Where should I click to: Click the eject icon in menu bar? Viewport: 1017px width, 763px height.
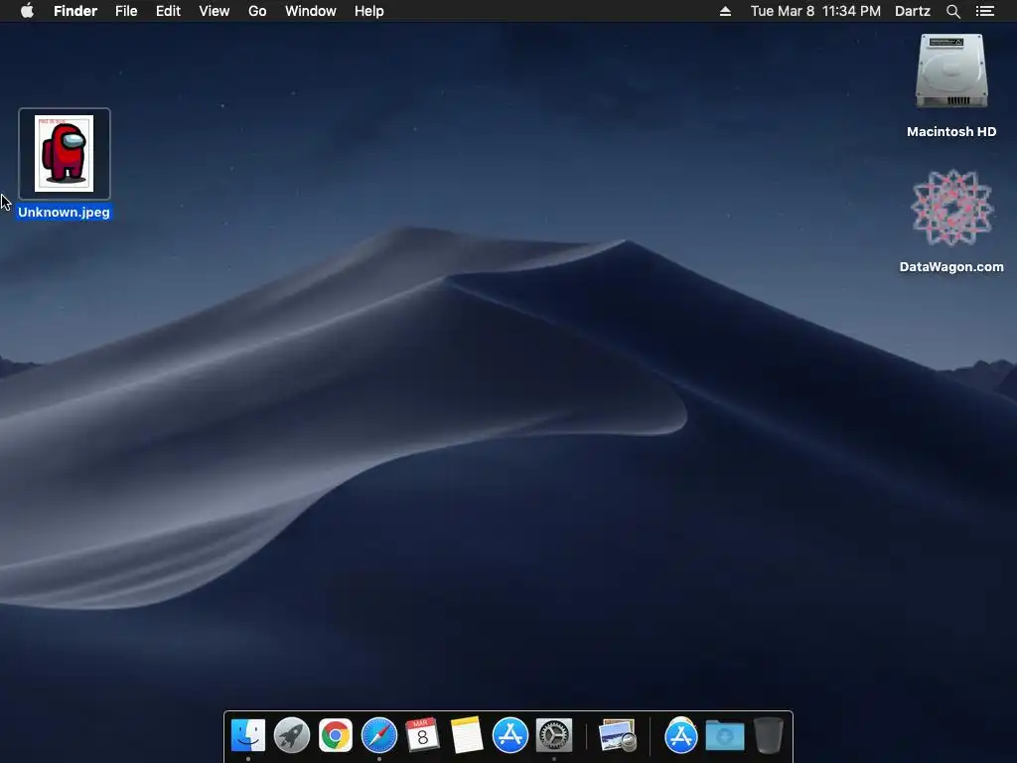(725, 11)
